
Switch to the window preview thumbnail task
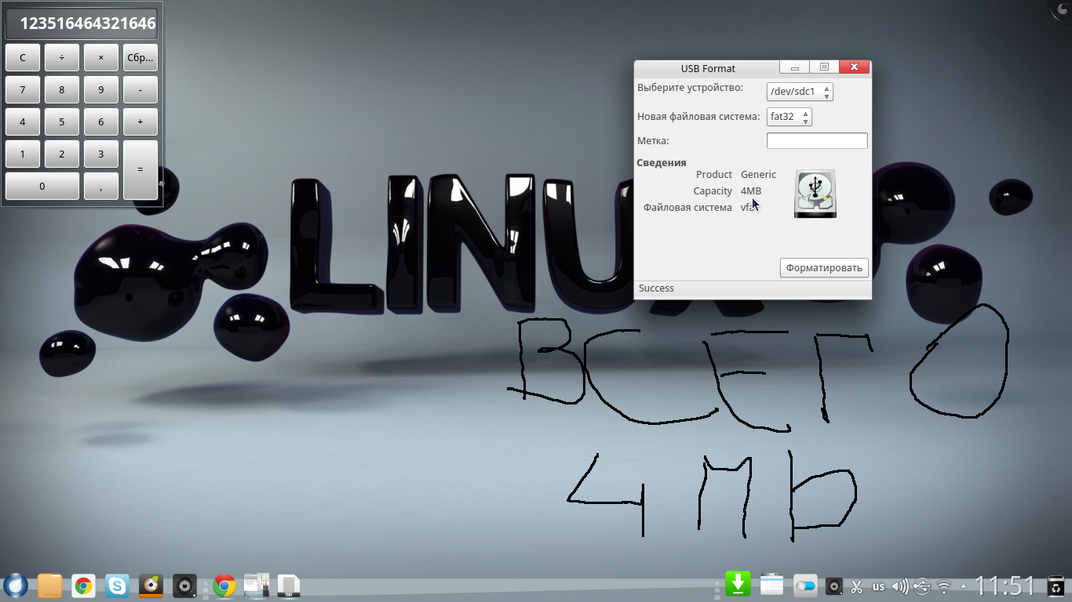tap(257, 586)
